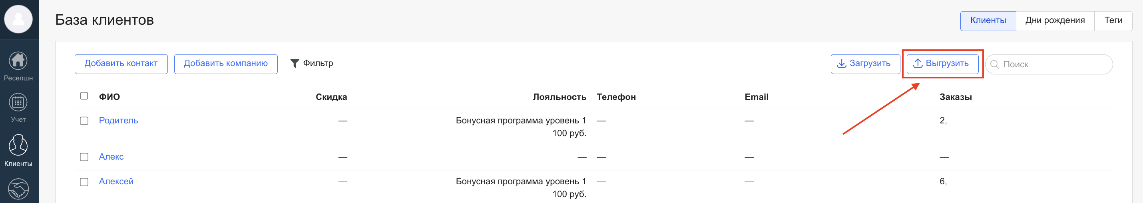Screen dimensions: 1143x203
Task: Open the Учет calendar icon
Action: click(x=18, y=103)
